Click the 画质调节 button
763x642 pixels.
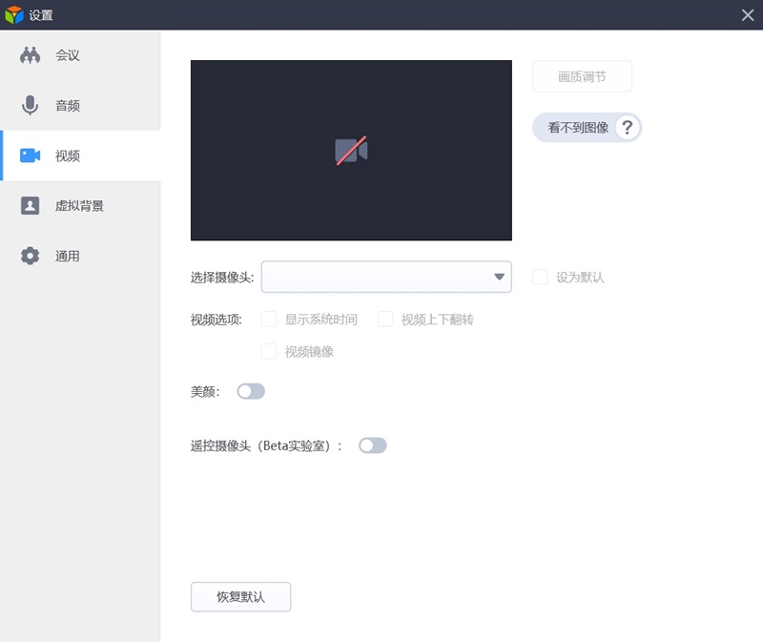click(583, 76)
